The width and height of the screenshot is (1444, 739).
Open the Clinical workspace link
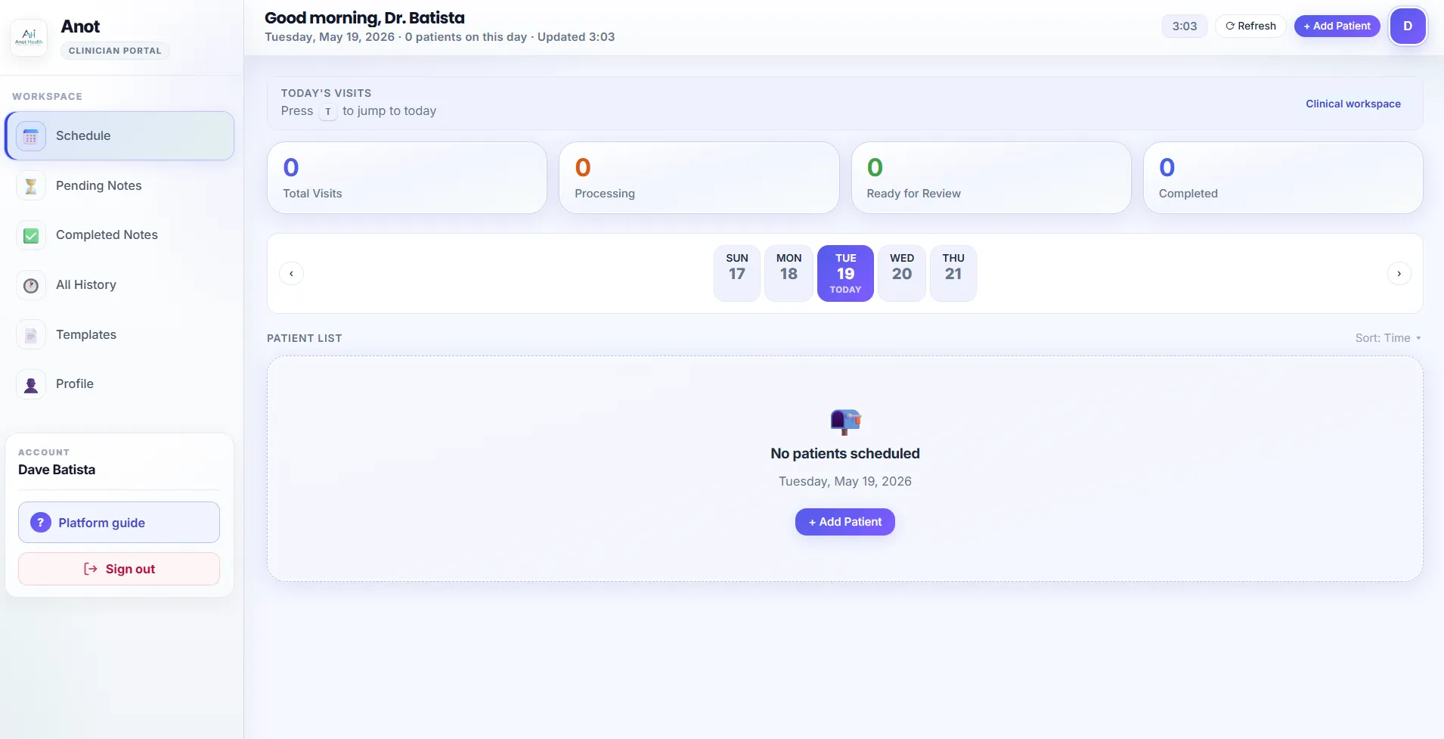(x=1353, y=104)
